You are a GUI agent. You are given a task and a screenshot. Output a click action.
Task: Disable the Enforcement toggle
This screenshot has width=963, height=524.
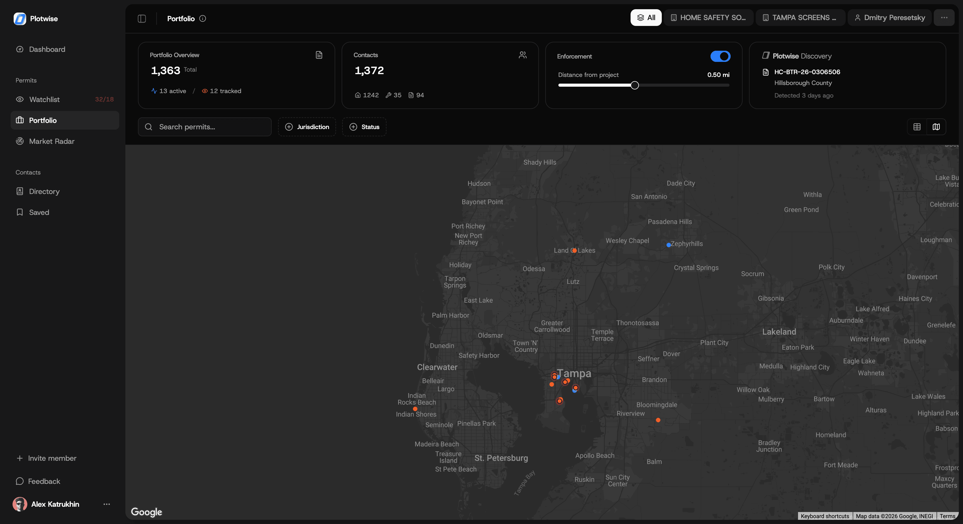click(x=720, y=57)
